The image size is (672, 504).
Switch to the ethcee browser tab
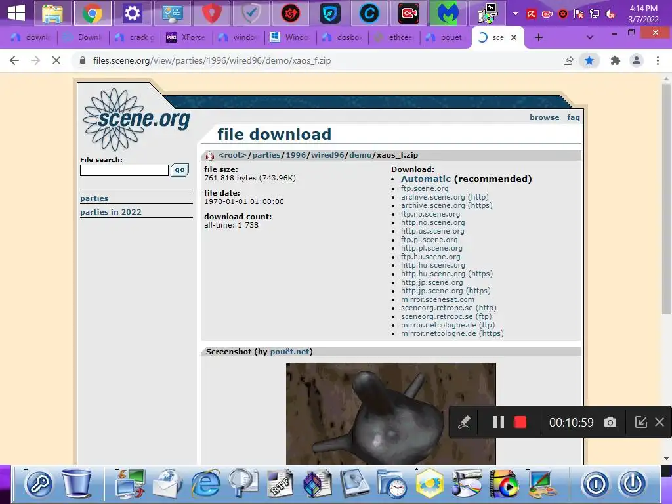[394, 37]
